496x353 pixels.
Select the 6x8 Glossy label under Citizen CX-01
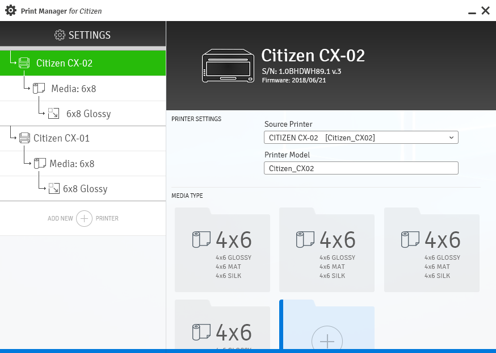(x=85, y=189)
